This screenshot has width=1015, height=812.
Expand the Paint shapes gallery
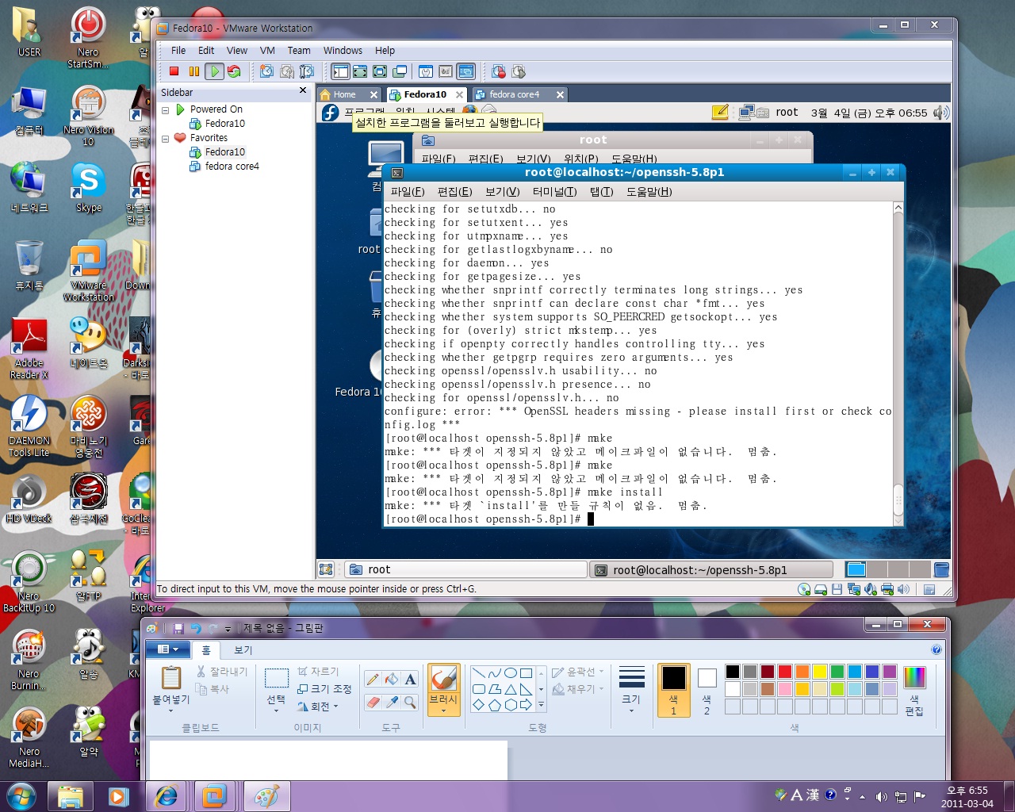click(x=542, y=704)
